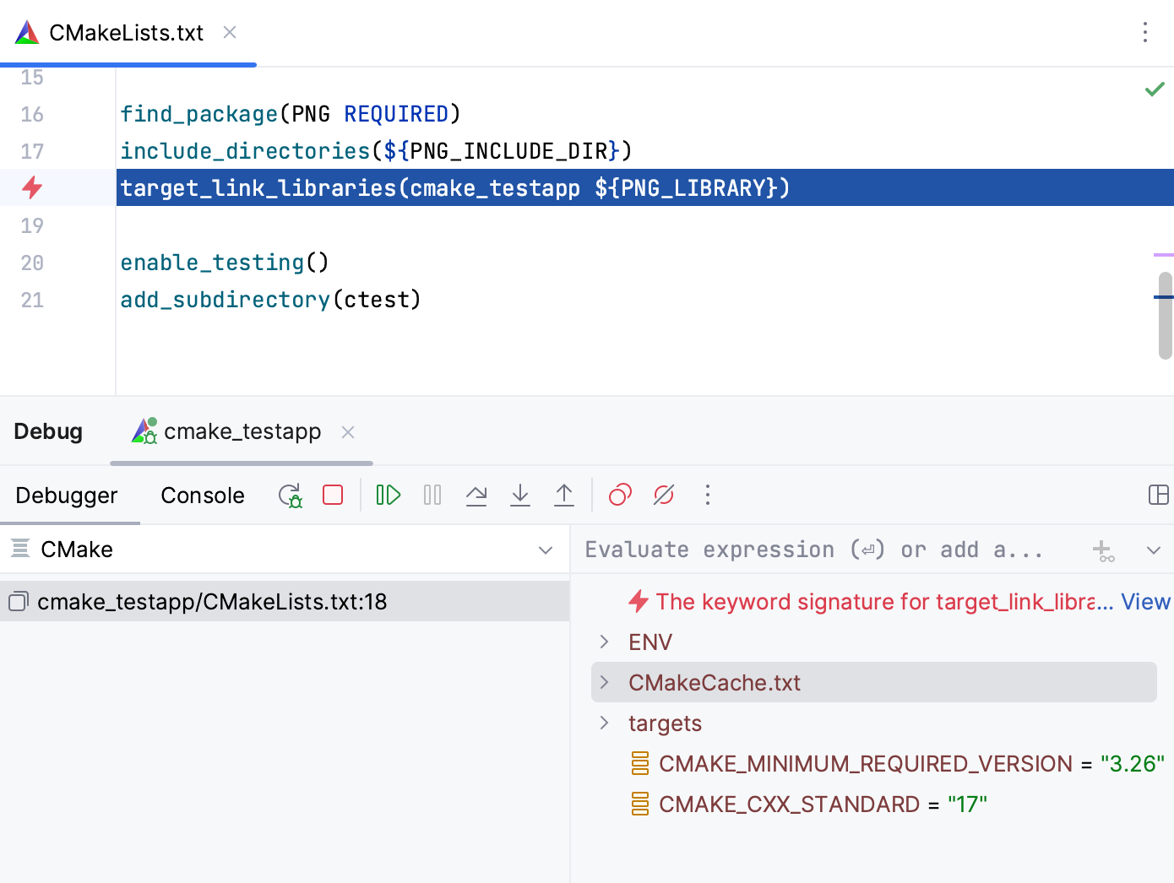Open the debugger more options menu
Image resolution: width=1174 pixels, height=883 pixels.
coord(708,495)
